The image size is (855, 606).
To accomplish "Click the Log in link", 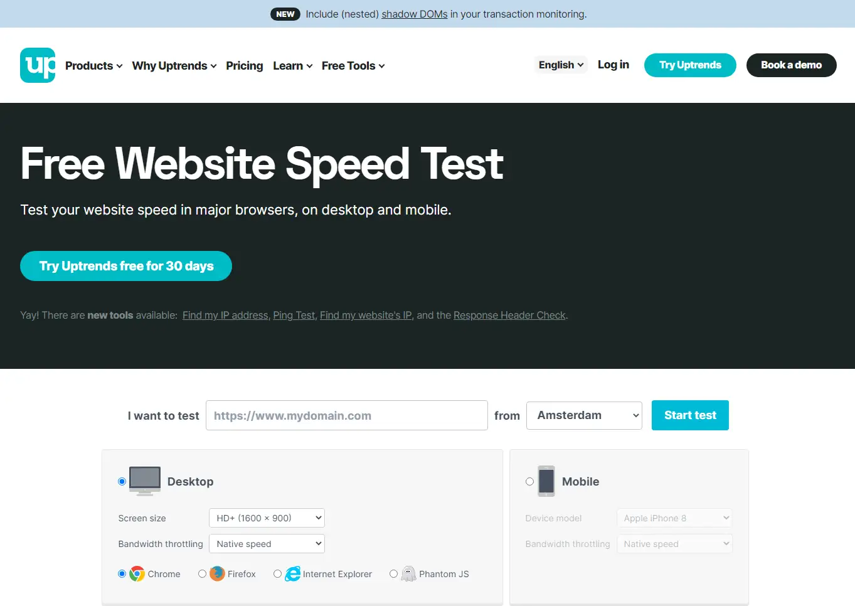I will pos(613,65).
